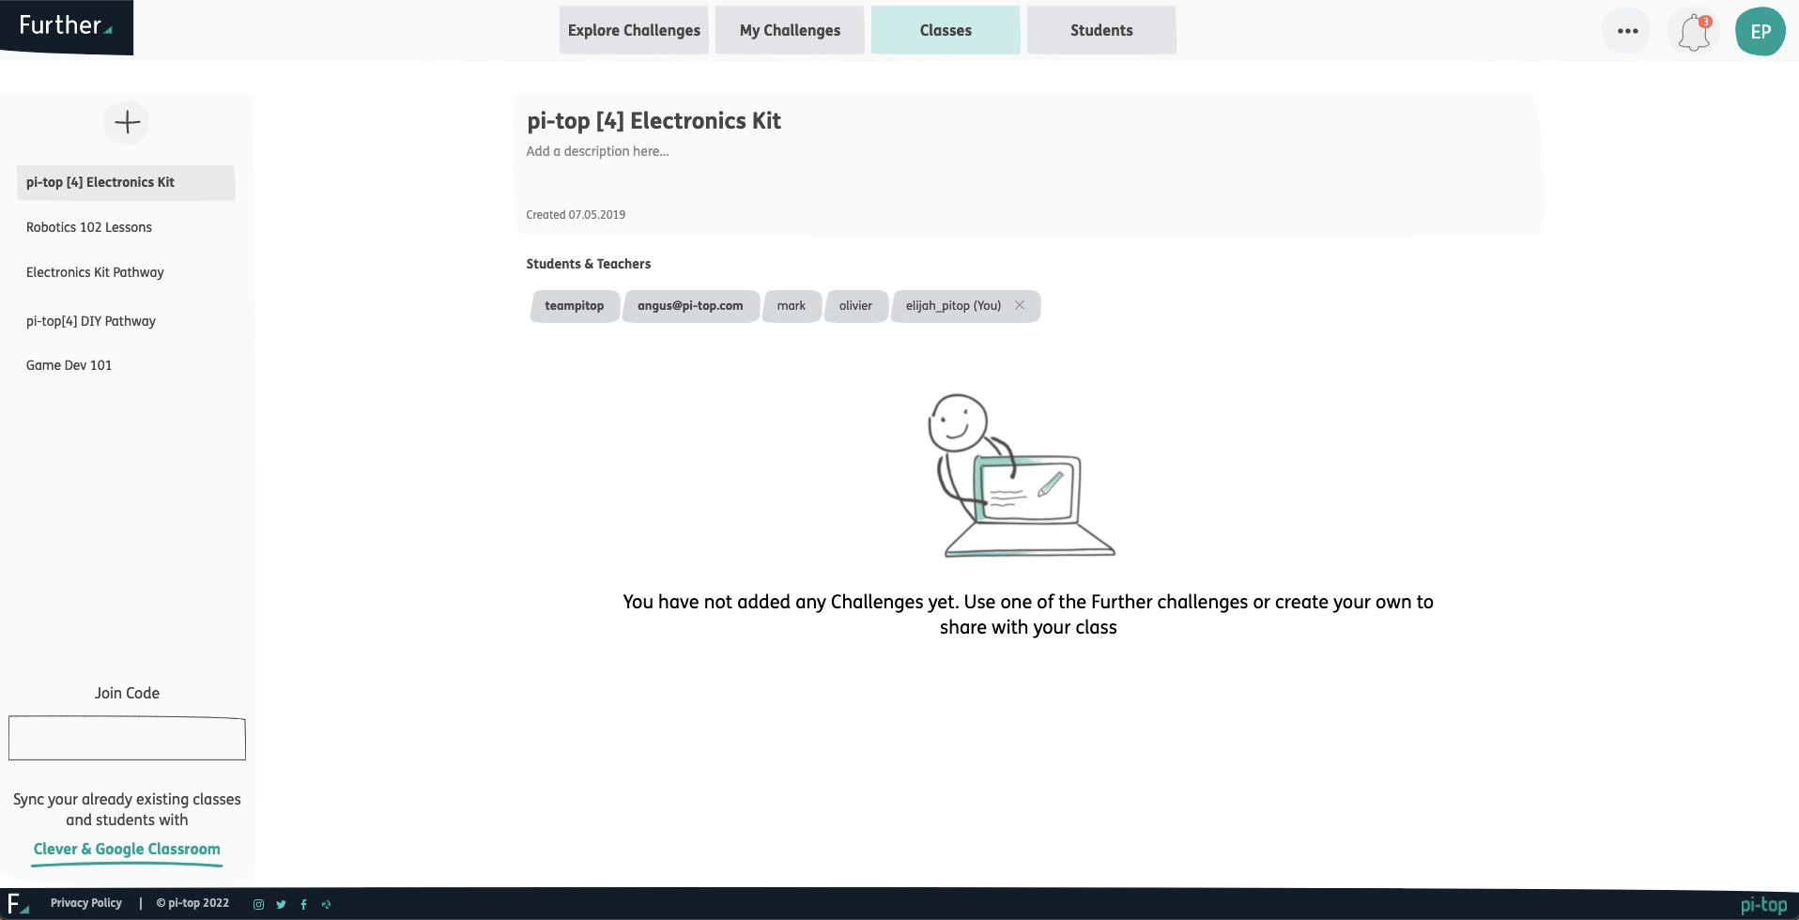
Task: Remove elijah_pitop (You) with the X icon
Action: pos(1020,305)
